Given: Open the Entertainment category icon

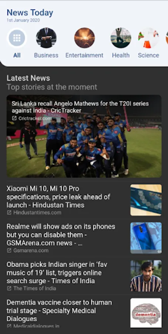Looking at the screenshot, I should pos(85,38).
